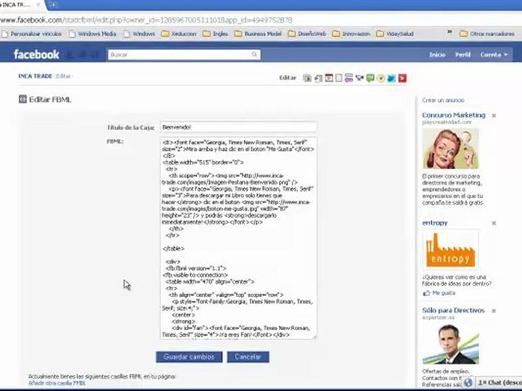Go to Perfil in Facebook header
Viewport: 522px width, 391px height.
tap(463, 54)
